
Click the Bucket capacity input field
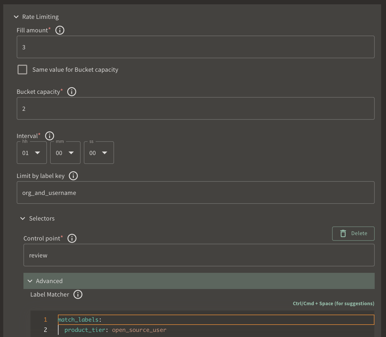pos(196,108)
